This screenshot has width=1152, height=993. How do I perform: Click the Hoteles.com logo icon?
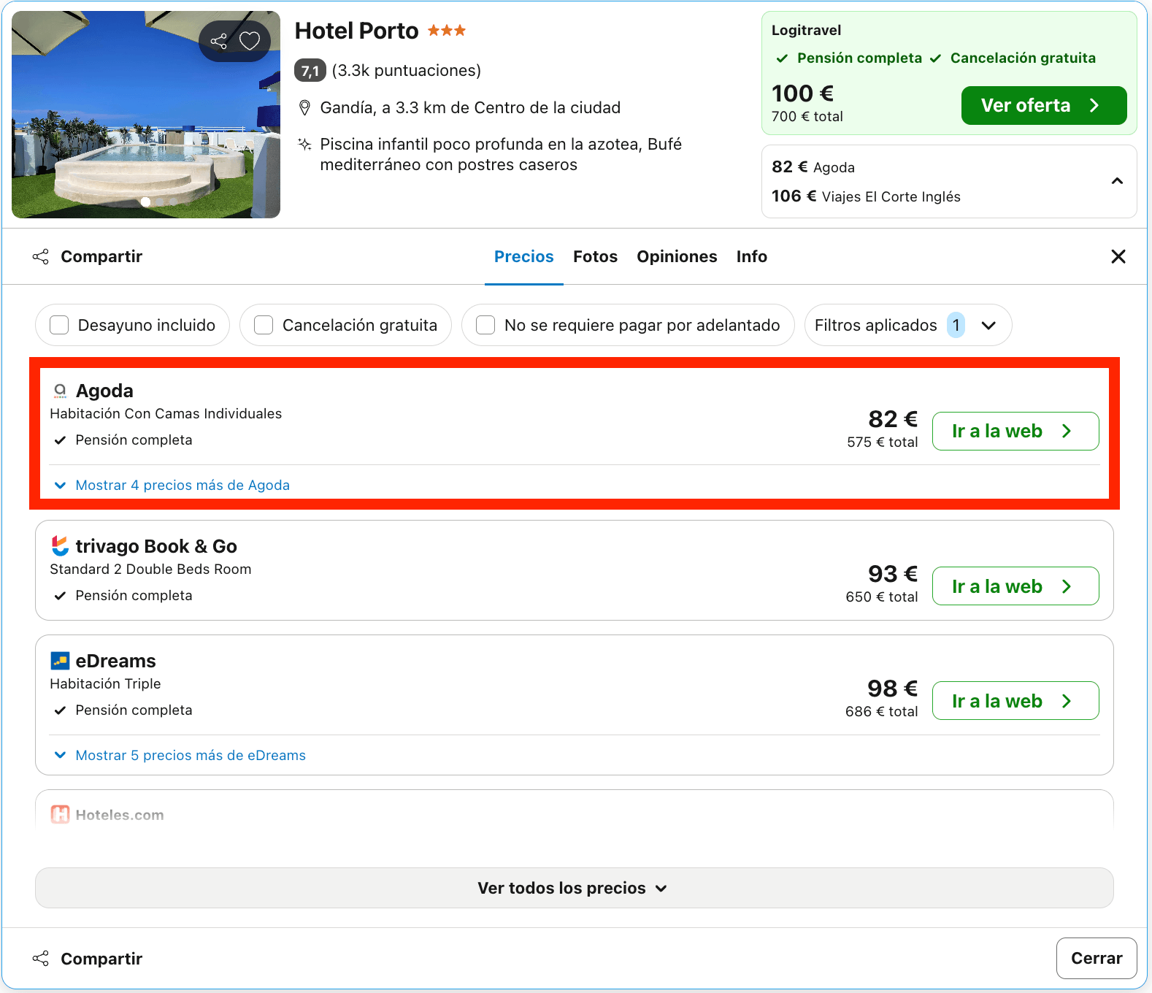[x=60, y=814]
